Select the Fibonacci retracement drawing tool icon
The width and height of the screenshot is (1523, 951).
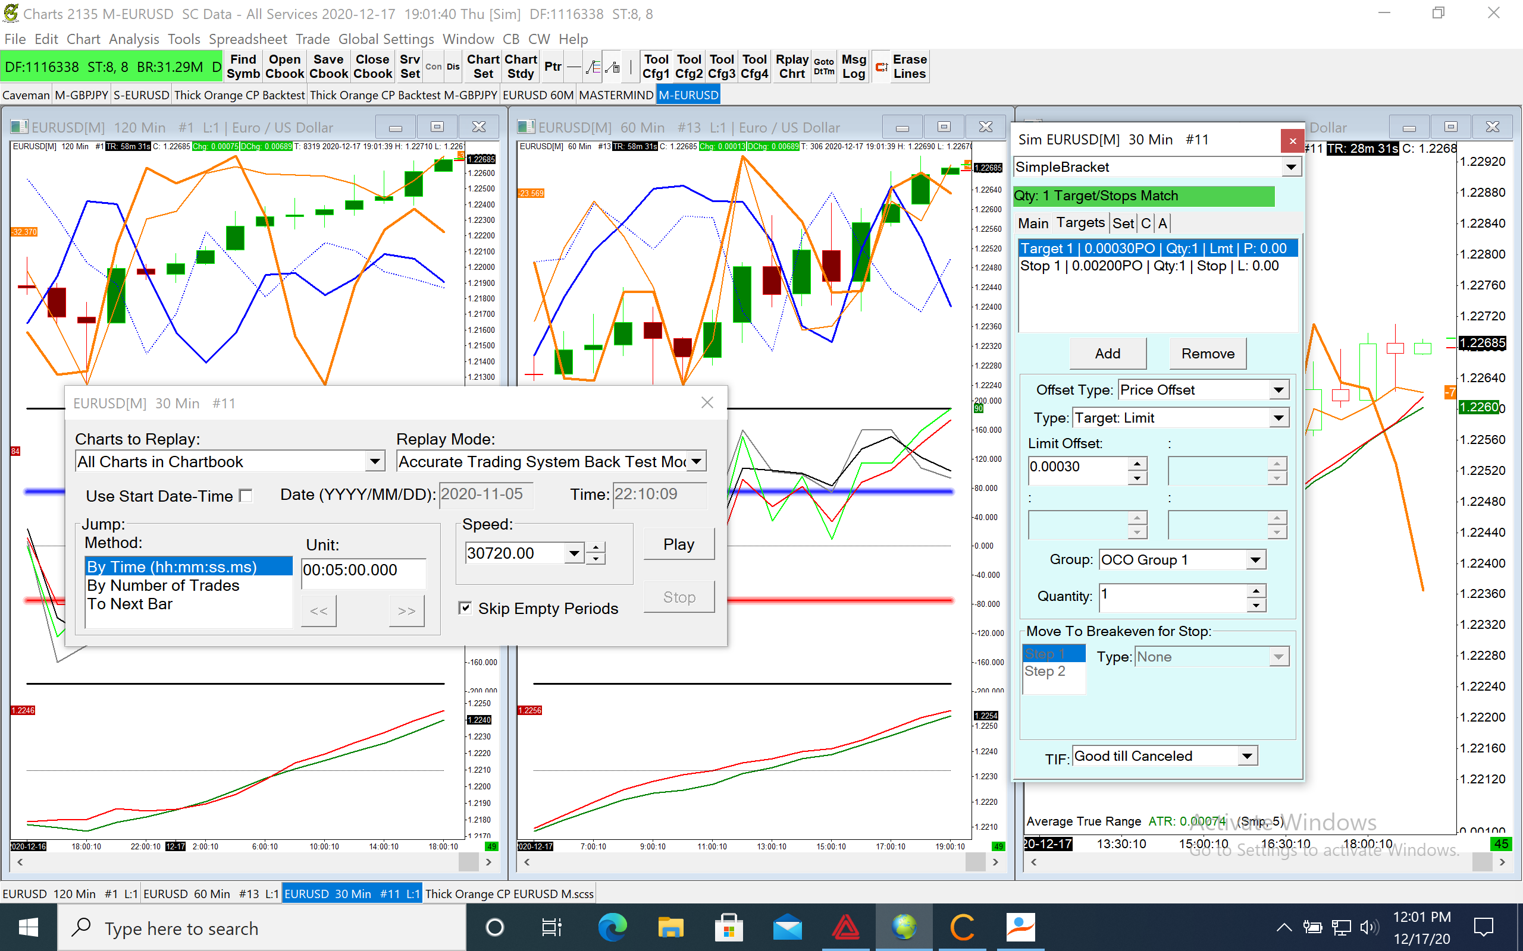pyautogui.click(x=593, y=67)
